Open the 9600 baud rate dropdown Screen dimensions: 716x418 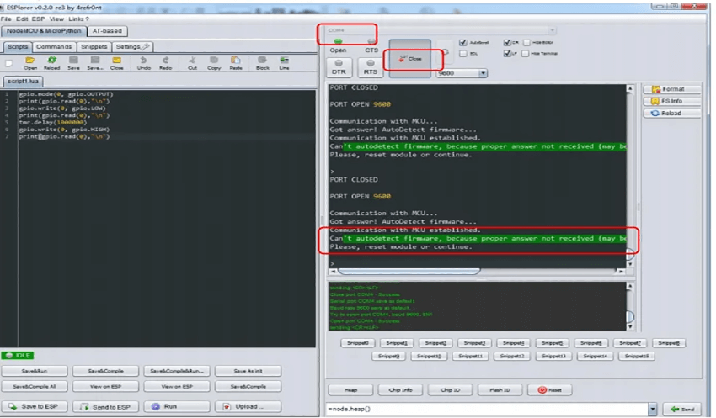[484, 73]
